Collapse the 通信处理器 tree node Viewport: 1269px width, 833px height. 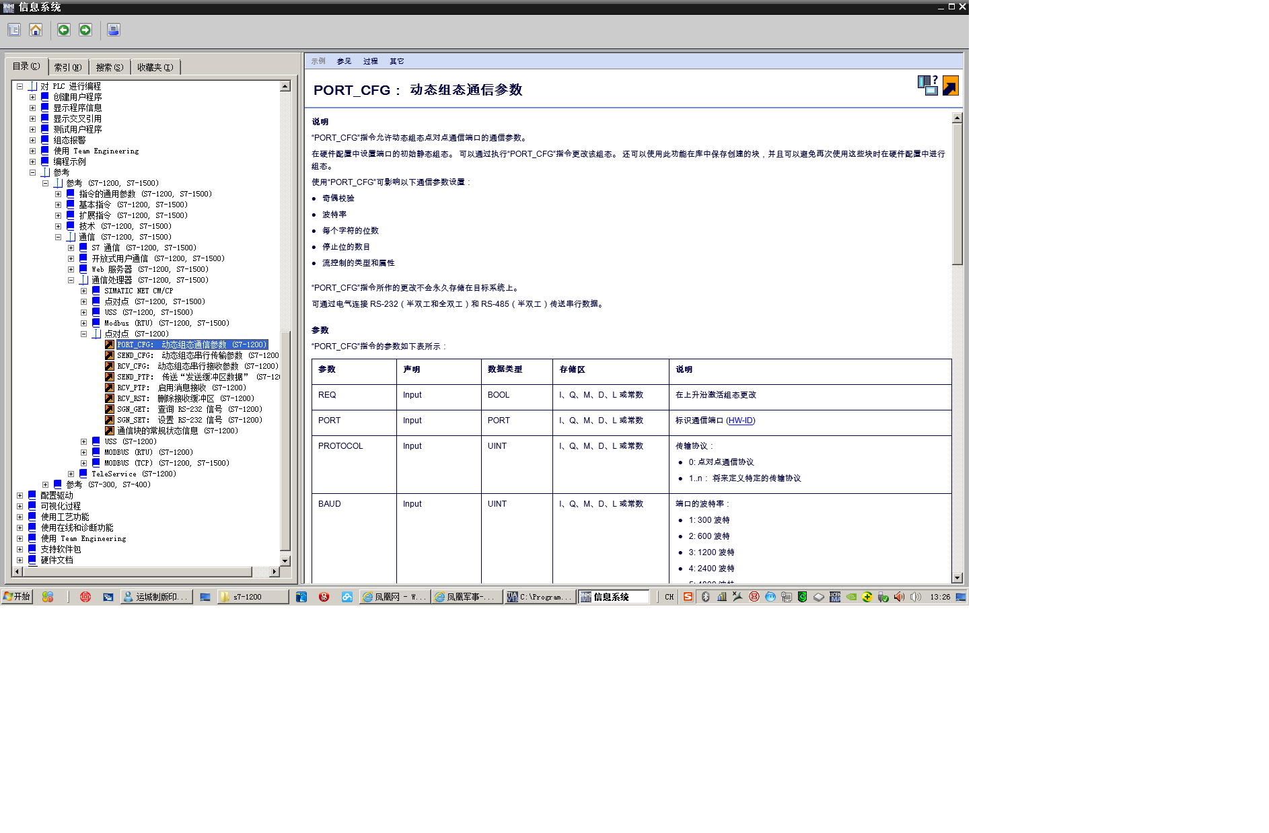click(x=71, y=280)
